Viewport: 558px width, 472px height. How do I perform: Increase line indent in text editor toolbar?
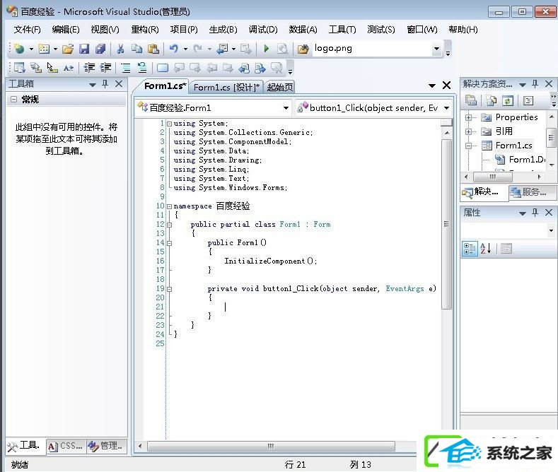105,68
